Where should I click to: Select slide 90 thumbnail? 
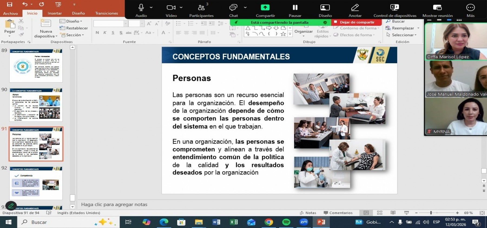tap(36, 105)
